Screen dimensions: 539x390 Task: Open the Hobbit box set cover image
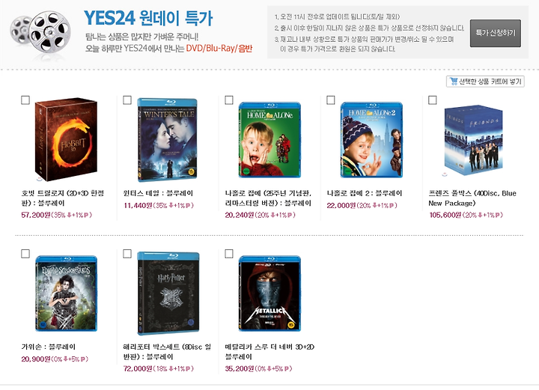click(x=66, y=139)
